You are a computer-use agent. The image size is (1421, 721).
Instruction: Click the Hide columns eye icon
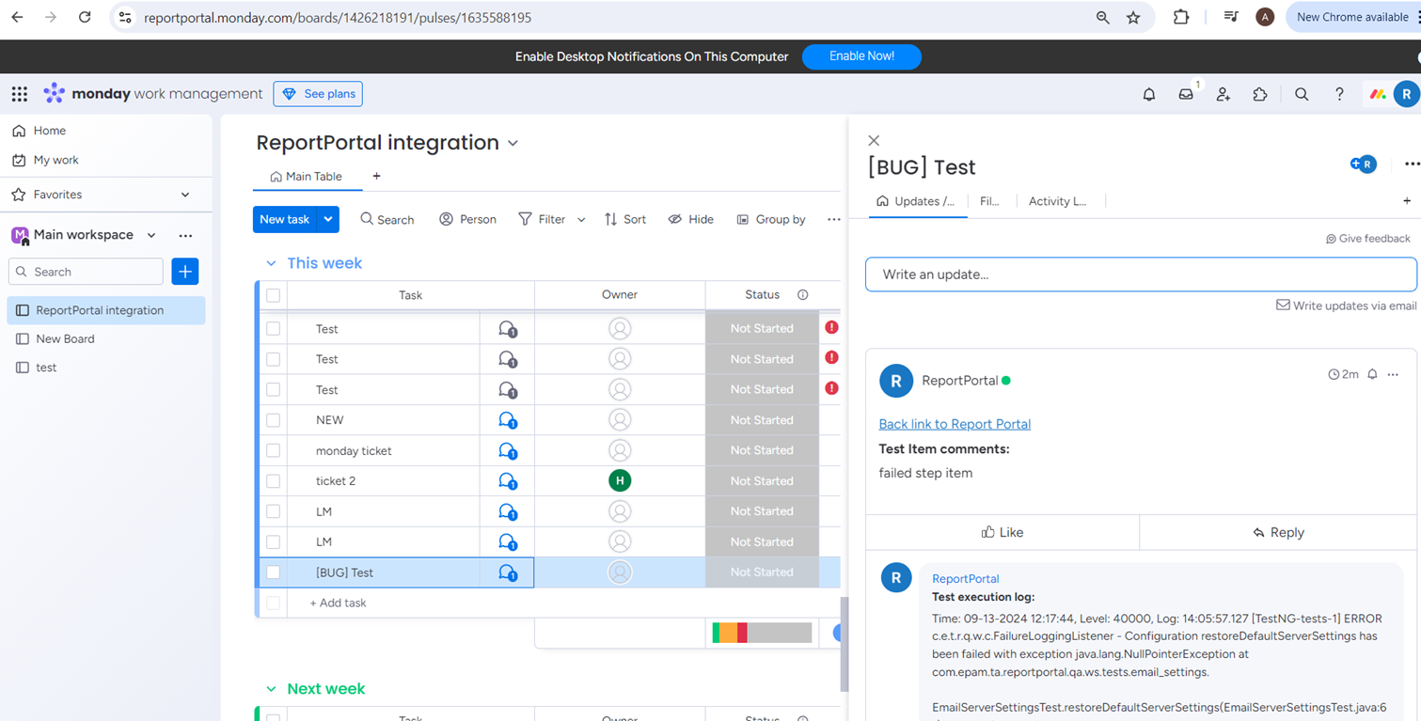(675, 219)
